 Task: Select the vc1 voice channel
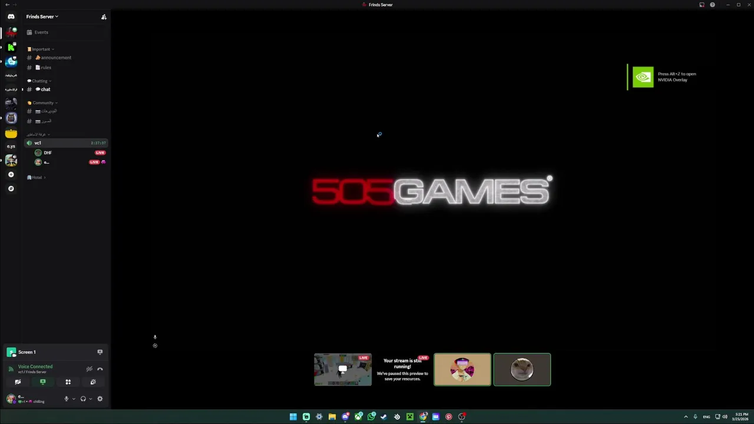coord(66,143)
